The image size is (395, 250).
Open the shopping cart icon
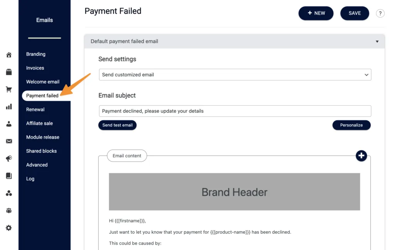coord(9,89)
